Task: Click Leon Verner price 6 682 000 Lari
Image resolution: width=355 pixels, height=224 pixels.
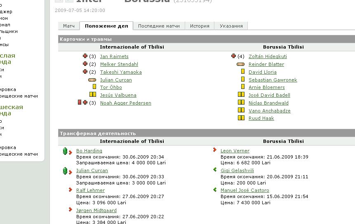Action: tap(254, 163)
